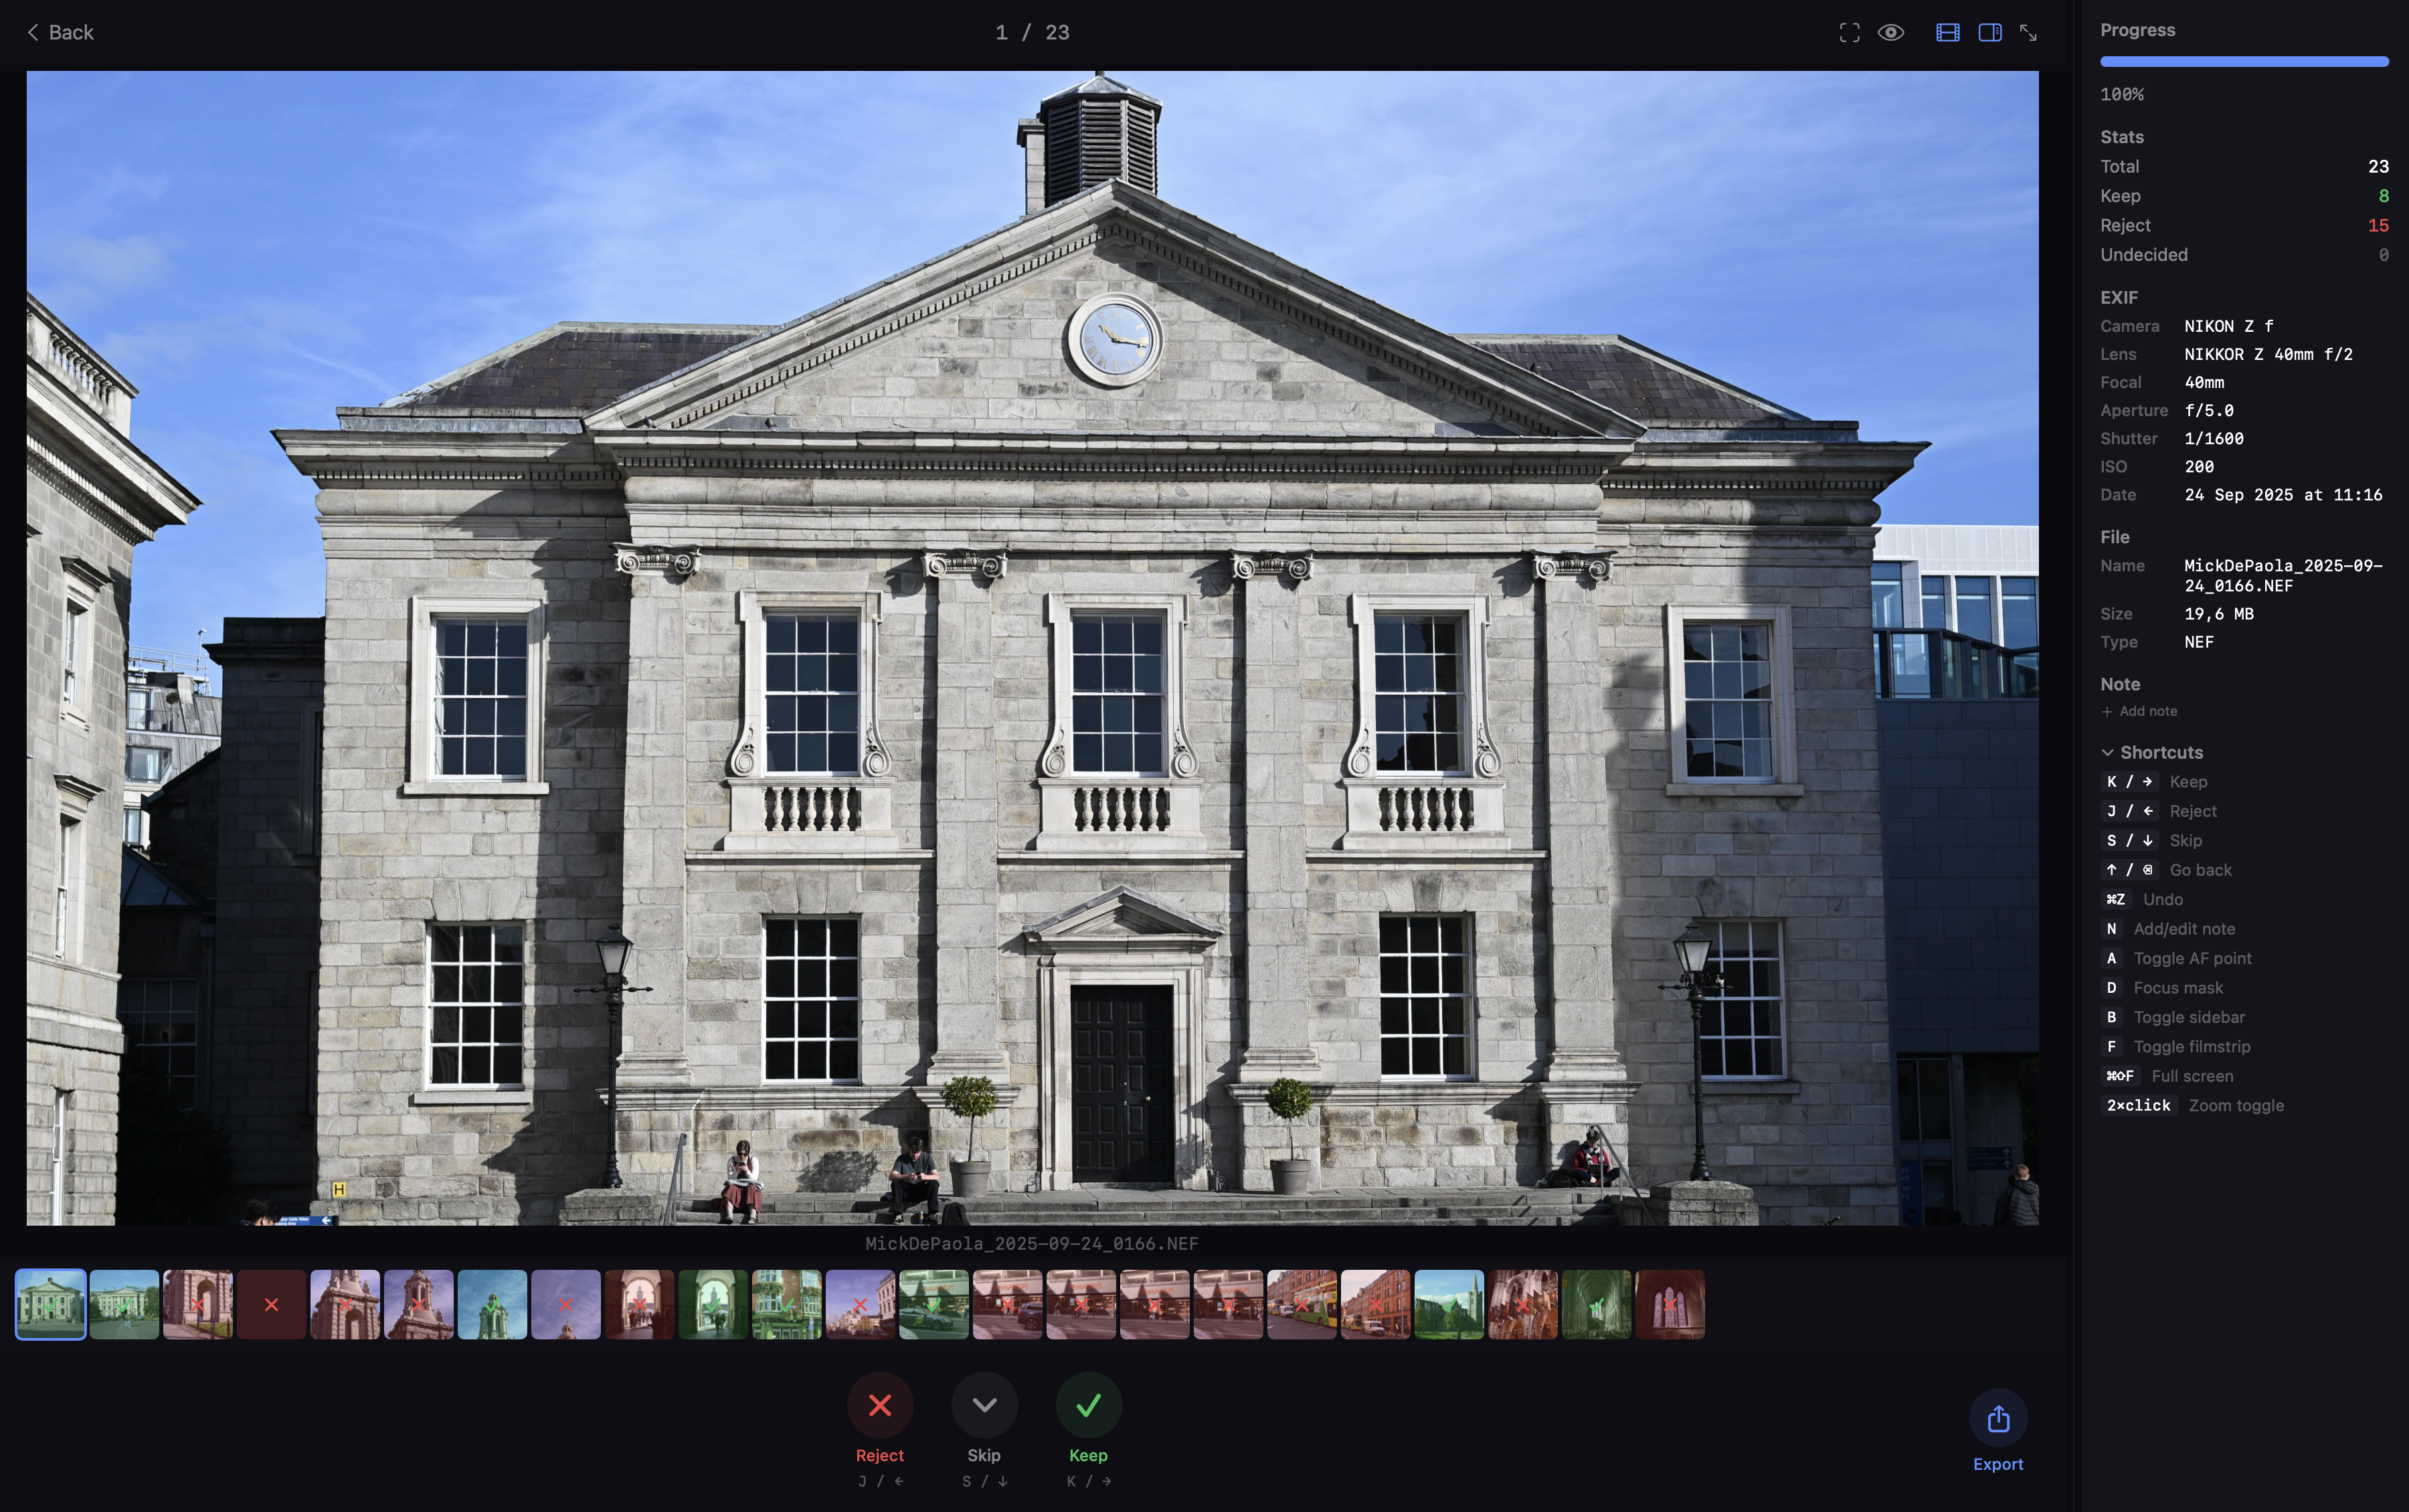2409x1512 pixels.
Task: Collapse the Shortcuts section
Action: [x=2107, y=752]
